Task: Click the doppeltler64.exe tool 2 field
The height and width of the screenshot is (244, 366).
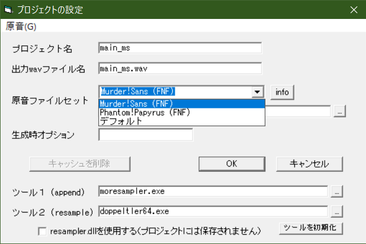Action: (x=213, y=211)
